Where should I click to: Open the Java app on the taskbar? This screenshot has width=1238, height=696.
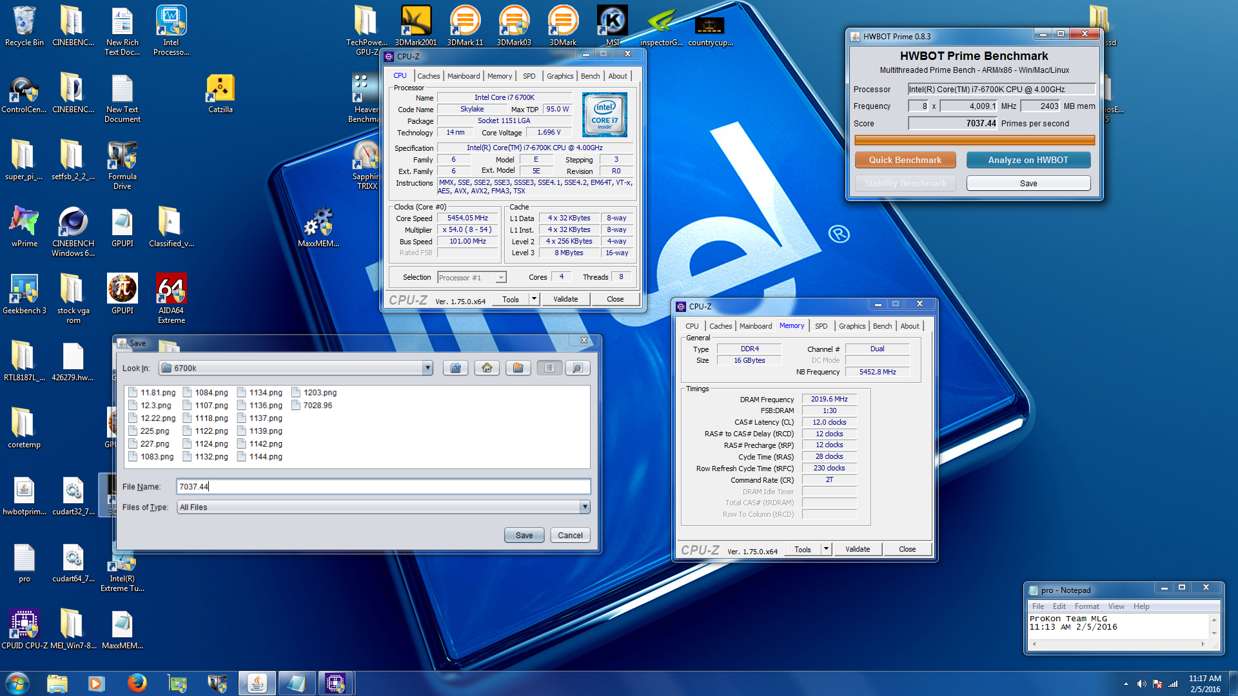point(257,683)
